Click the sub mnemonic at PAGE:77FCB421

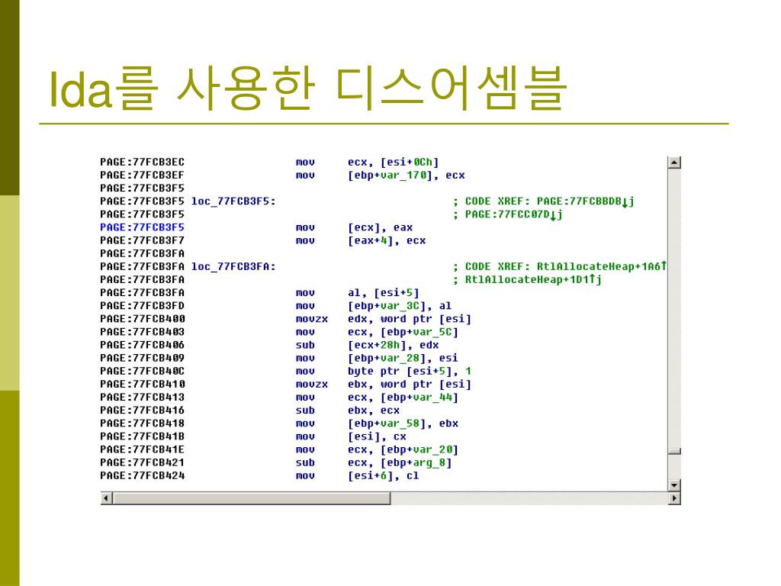[305, 462]
